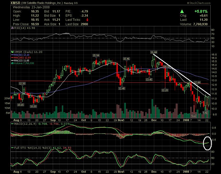Click the 16.5 price axis label

pyautogui.click(x=214, y=55)
